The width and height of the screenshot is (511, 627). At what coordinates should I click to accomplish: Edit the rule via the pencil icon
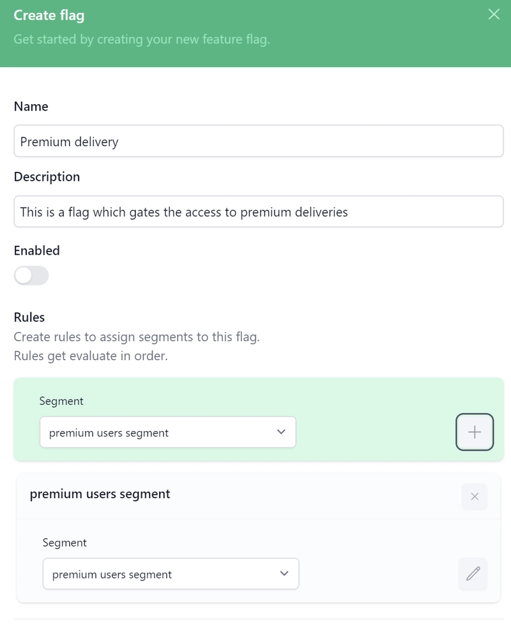click(x=473, y=574)
